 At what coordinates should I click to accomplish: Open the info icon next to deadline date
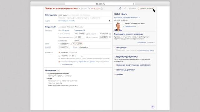coord(102,8)
